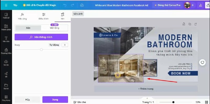
Task: Open Đổi cỡ & Chuyển đổi Magic
Action: 40,5
